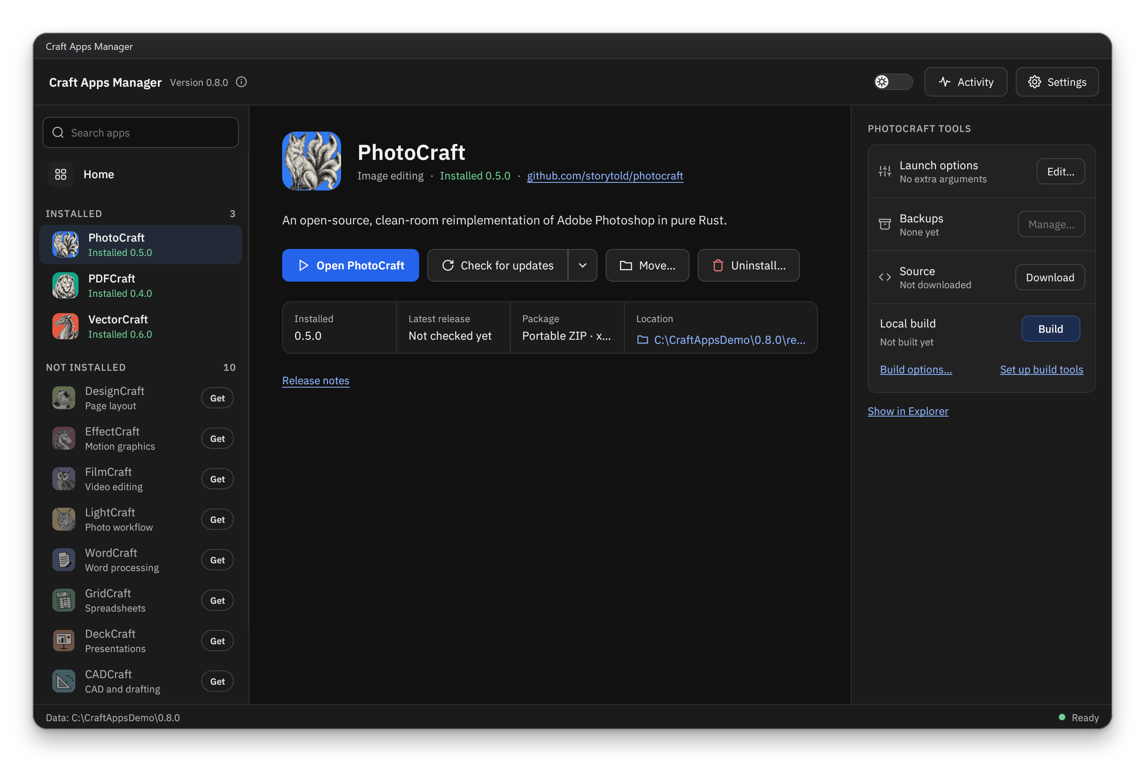The image size is (1145, 762).
Task: Open the Activity panel
Action: (965, 82)
